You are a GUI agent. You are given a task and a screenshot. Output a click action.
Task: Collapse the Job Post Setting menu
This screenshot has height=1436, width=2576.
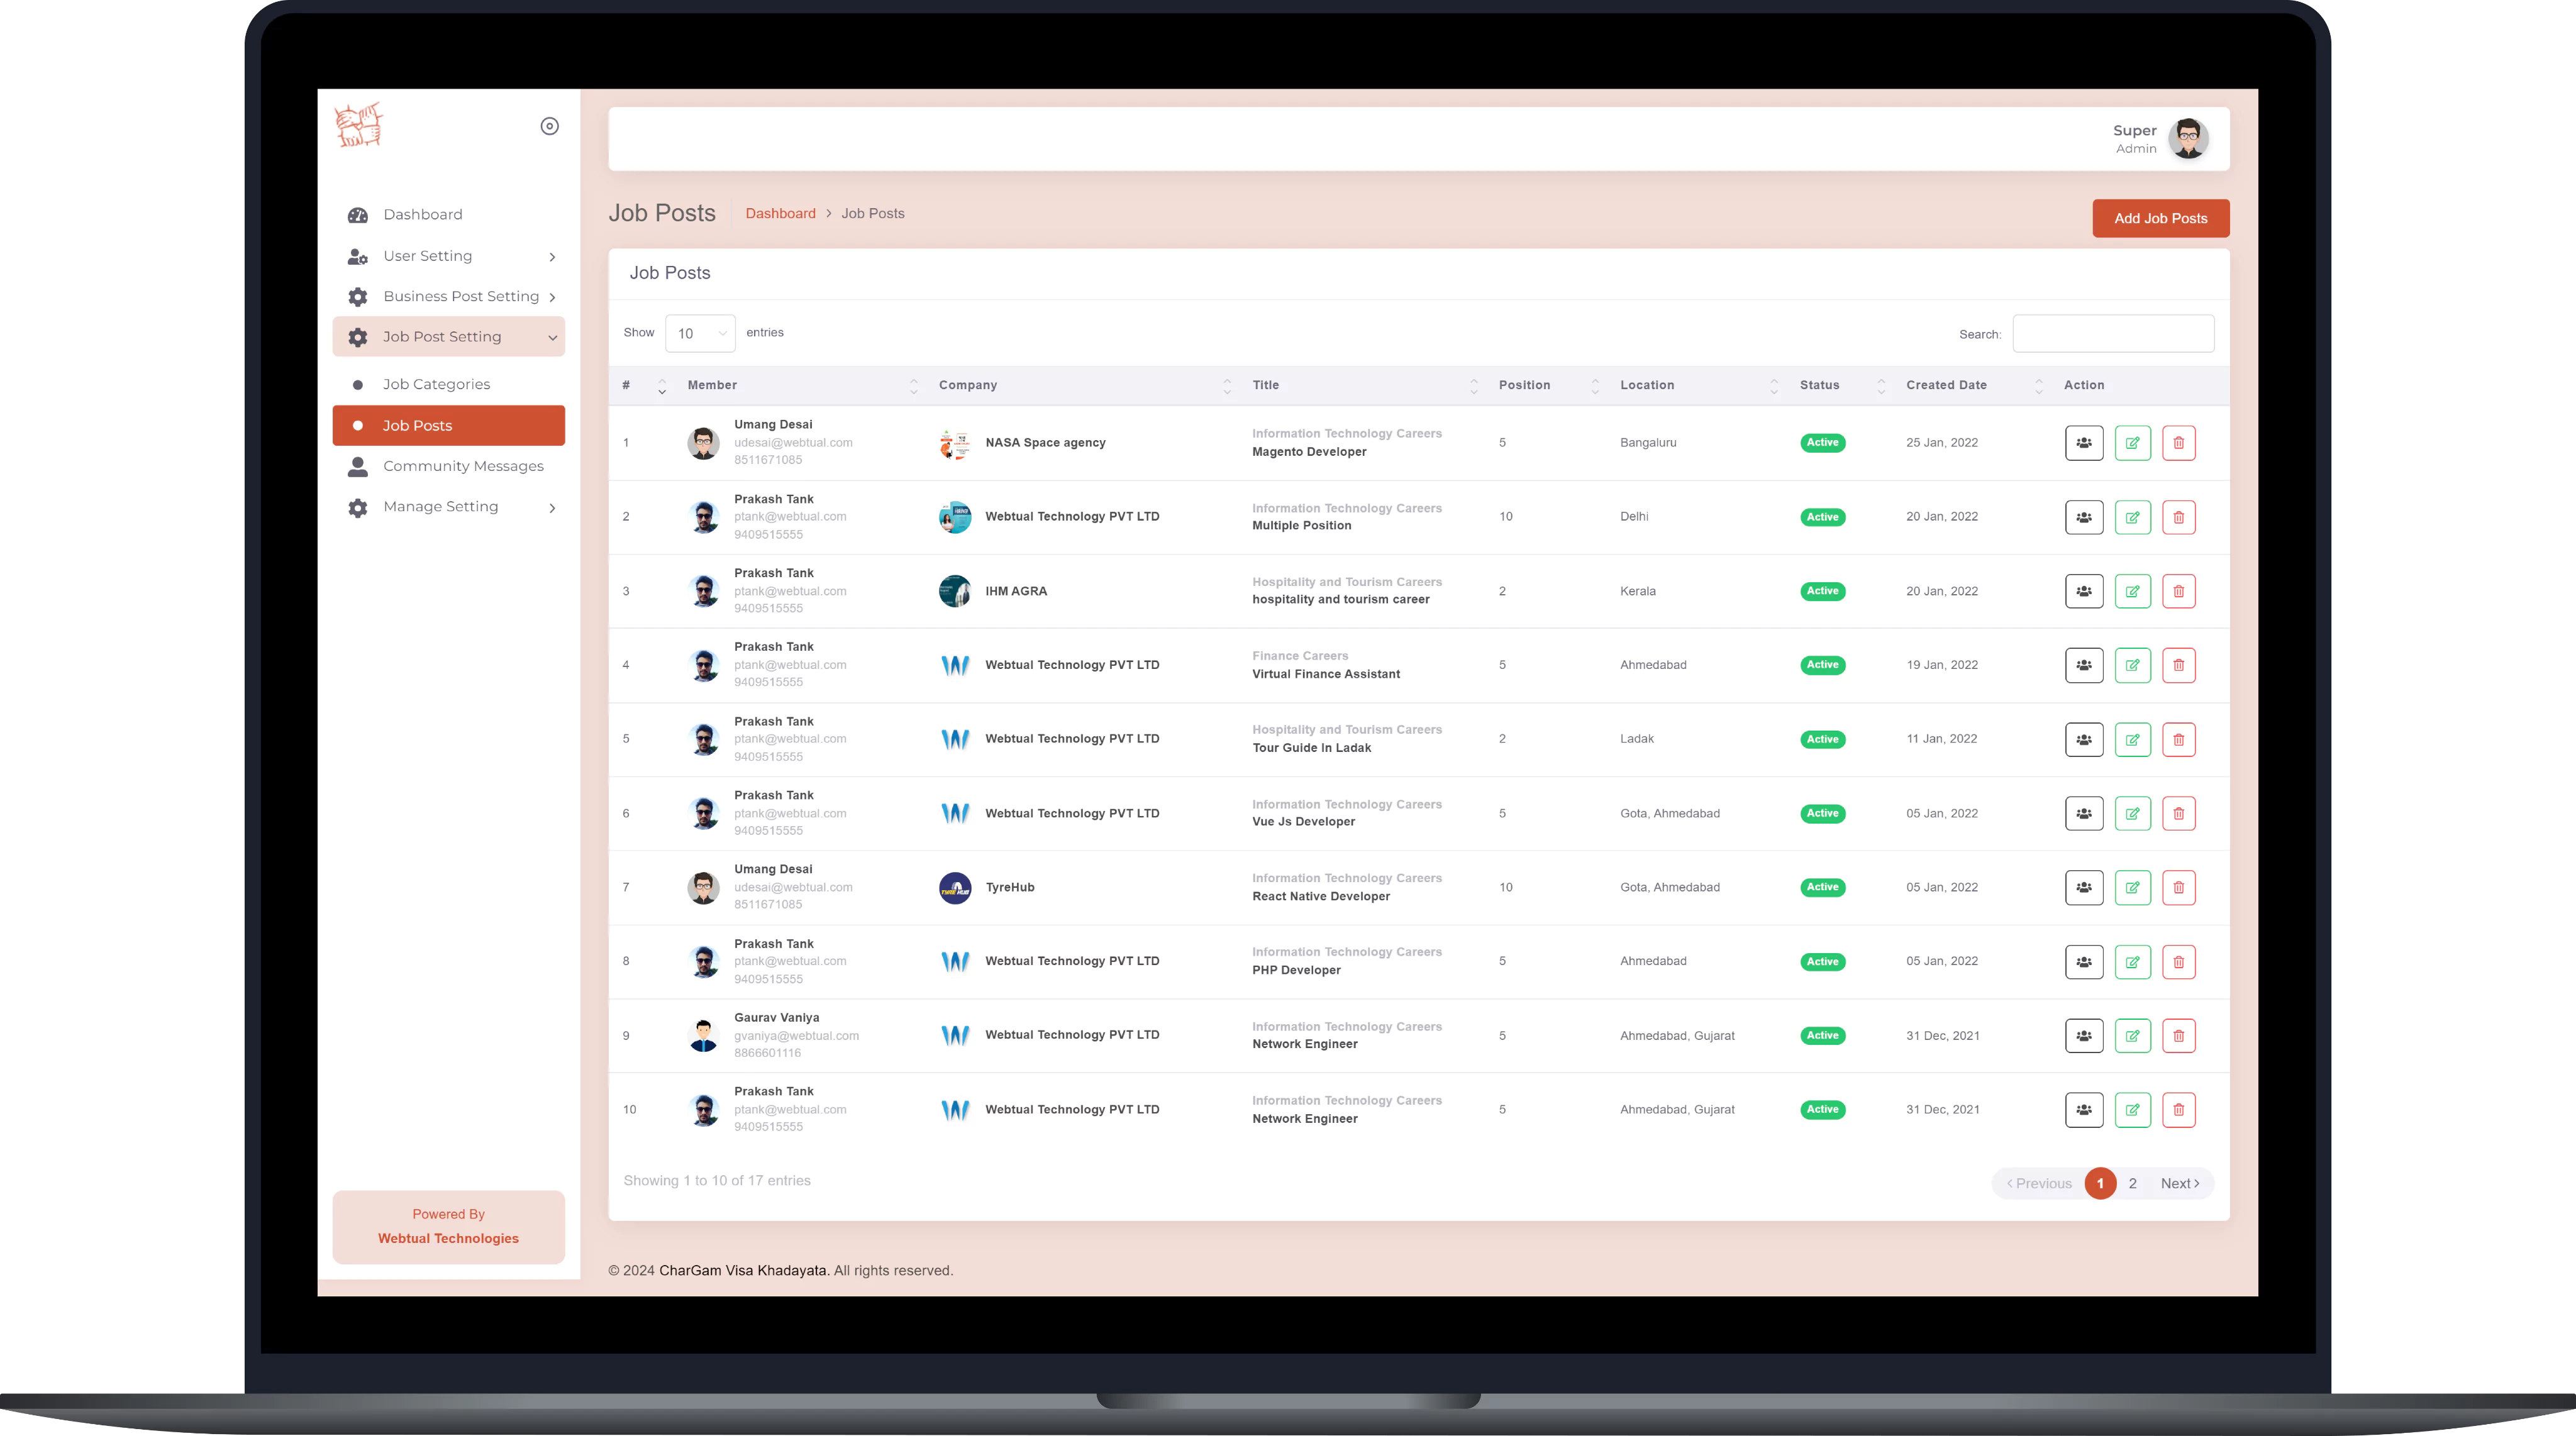coord(448,337)
